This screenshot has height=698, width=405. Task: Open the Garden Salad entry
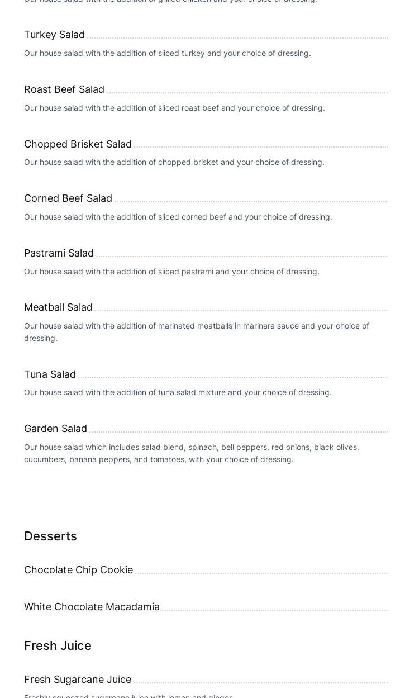(x=56, y=429)
